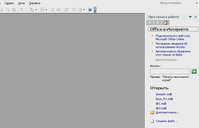Click Дополнительно under Office в Интернете
This screenshot has width=199, height=128.
click(x=168, y=60)
